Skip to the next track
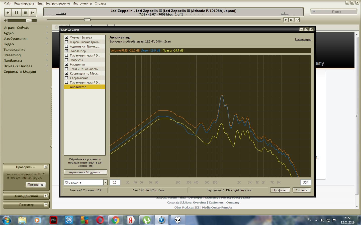361x225 pixels. (x=33, y=12)
